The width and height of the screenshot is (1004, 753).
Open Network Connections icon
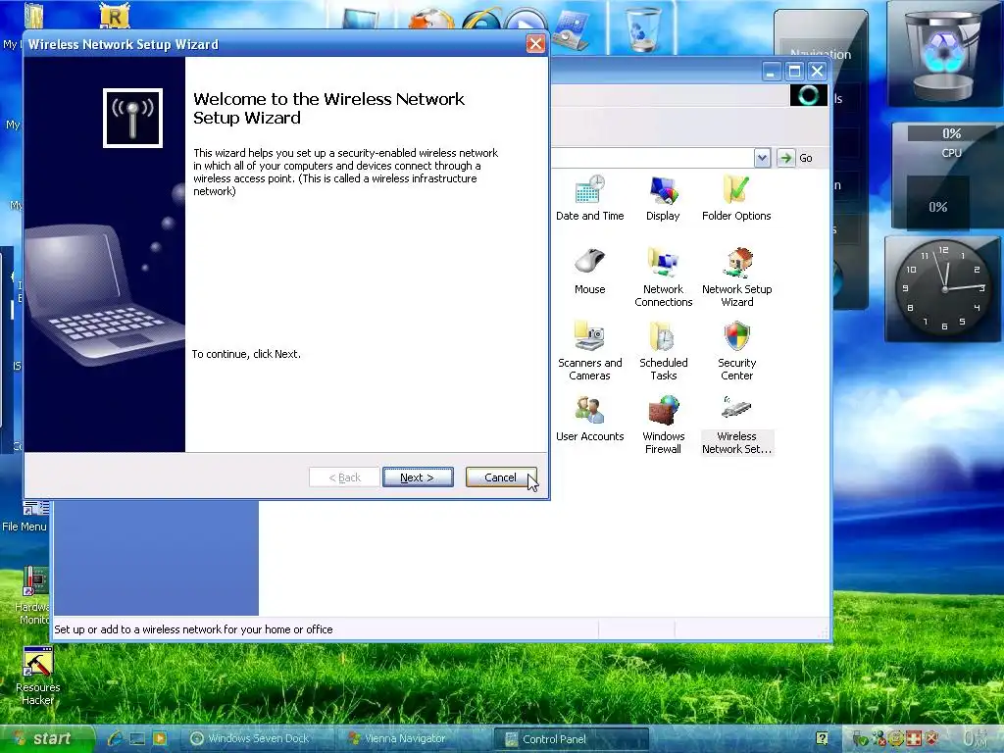click(x=664, y=277)
